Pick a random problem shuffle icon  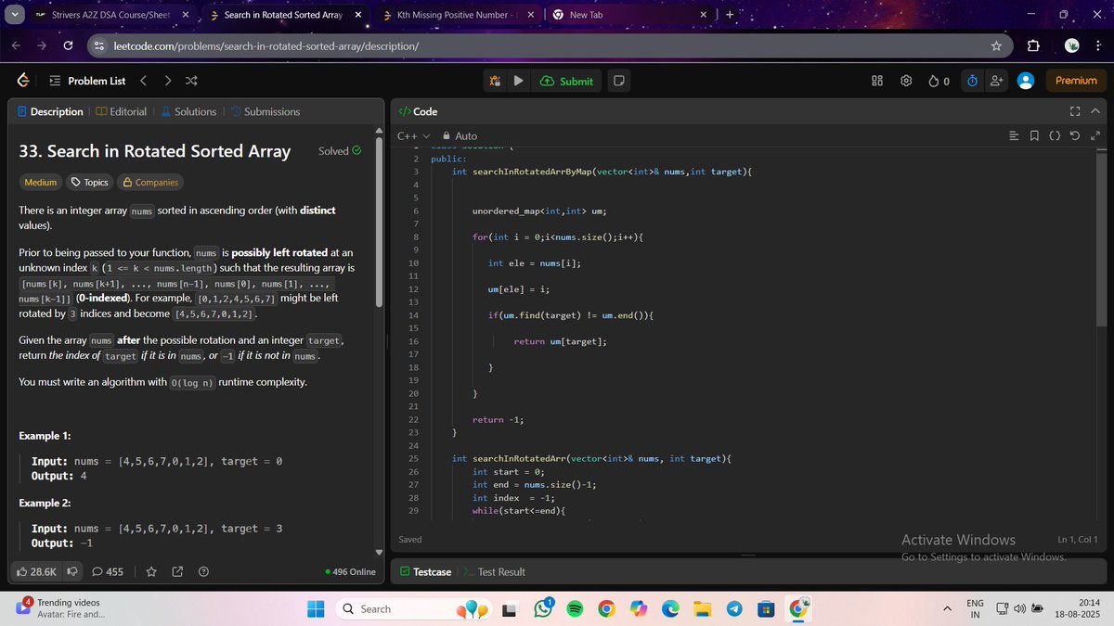coord(190,81)
